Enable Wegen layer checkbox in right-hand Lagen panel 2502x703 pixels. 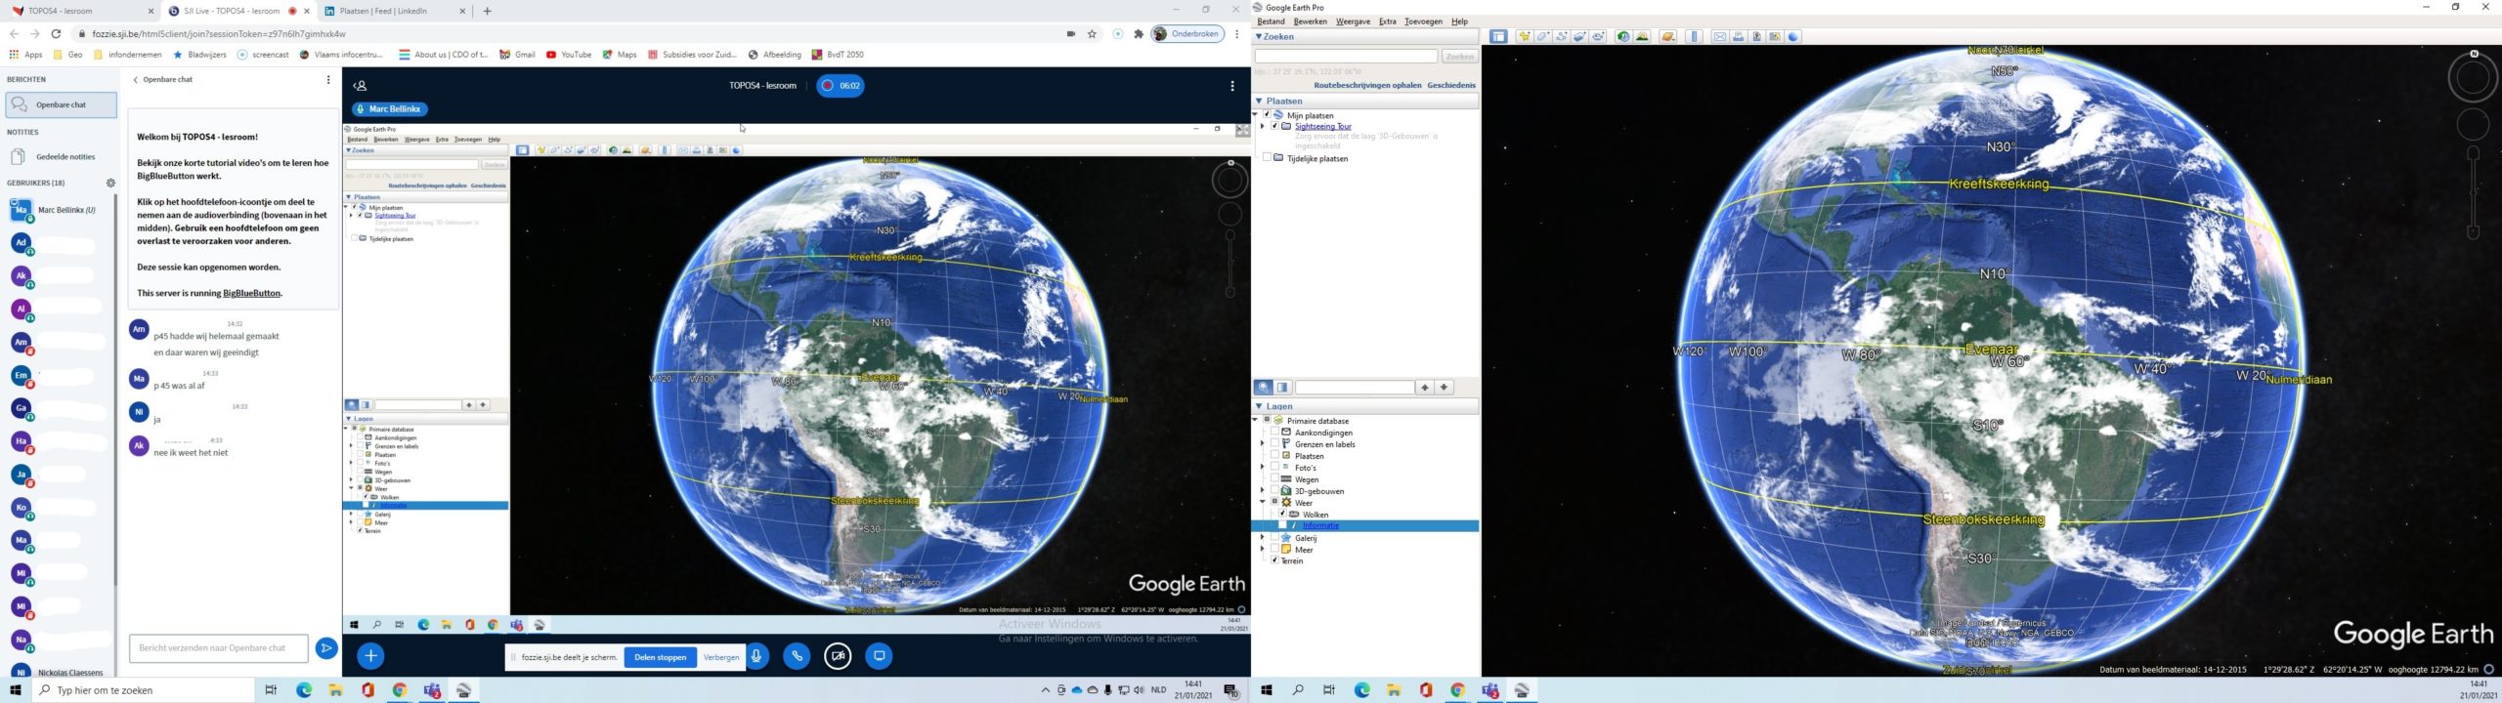pyautogui.click(x=1274, y=479)
